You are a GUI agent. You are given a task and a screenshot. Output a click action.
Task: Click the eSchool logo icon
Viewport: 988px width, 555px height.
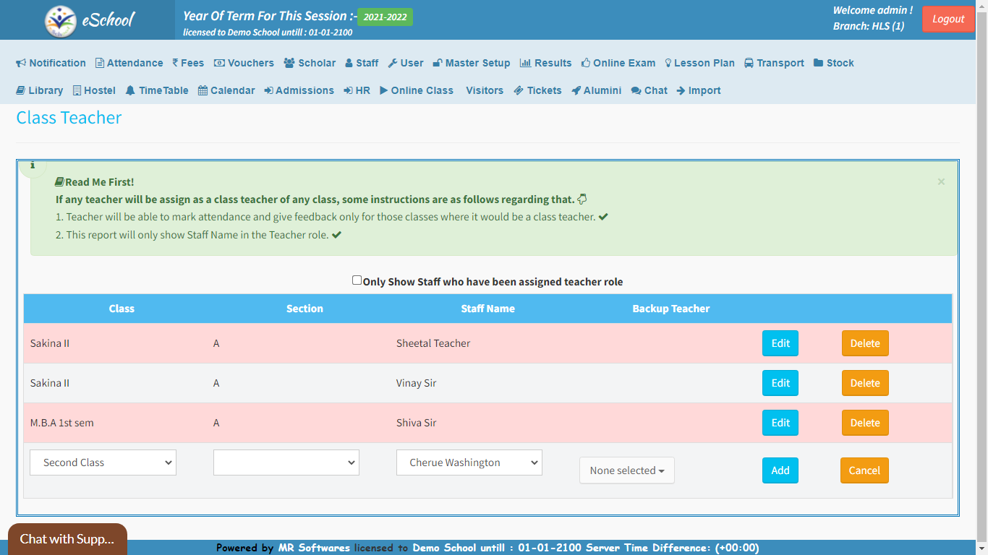(61, 21)
